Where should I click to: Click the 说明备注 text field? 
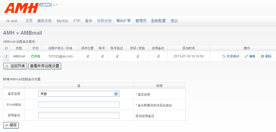[79, 115]
